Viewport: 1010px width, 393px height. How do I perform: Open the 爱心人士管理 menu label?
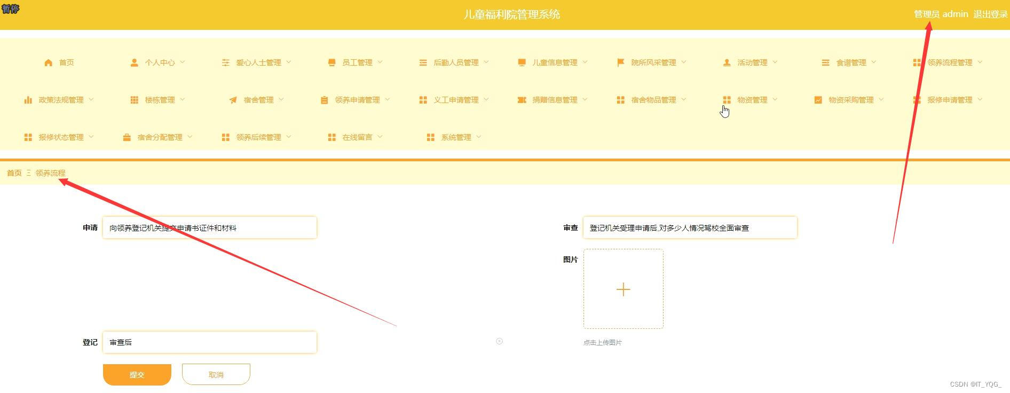[259, 62]
